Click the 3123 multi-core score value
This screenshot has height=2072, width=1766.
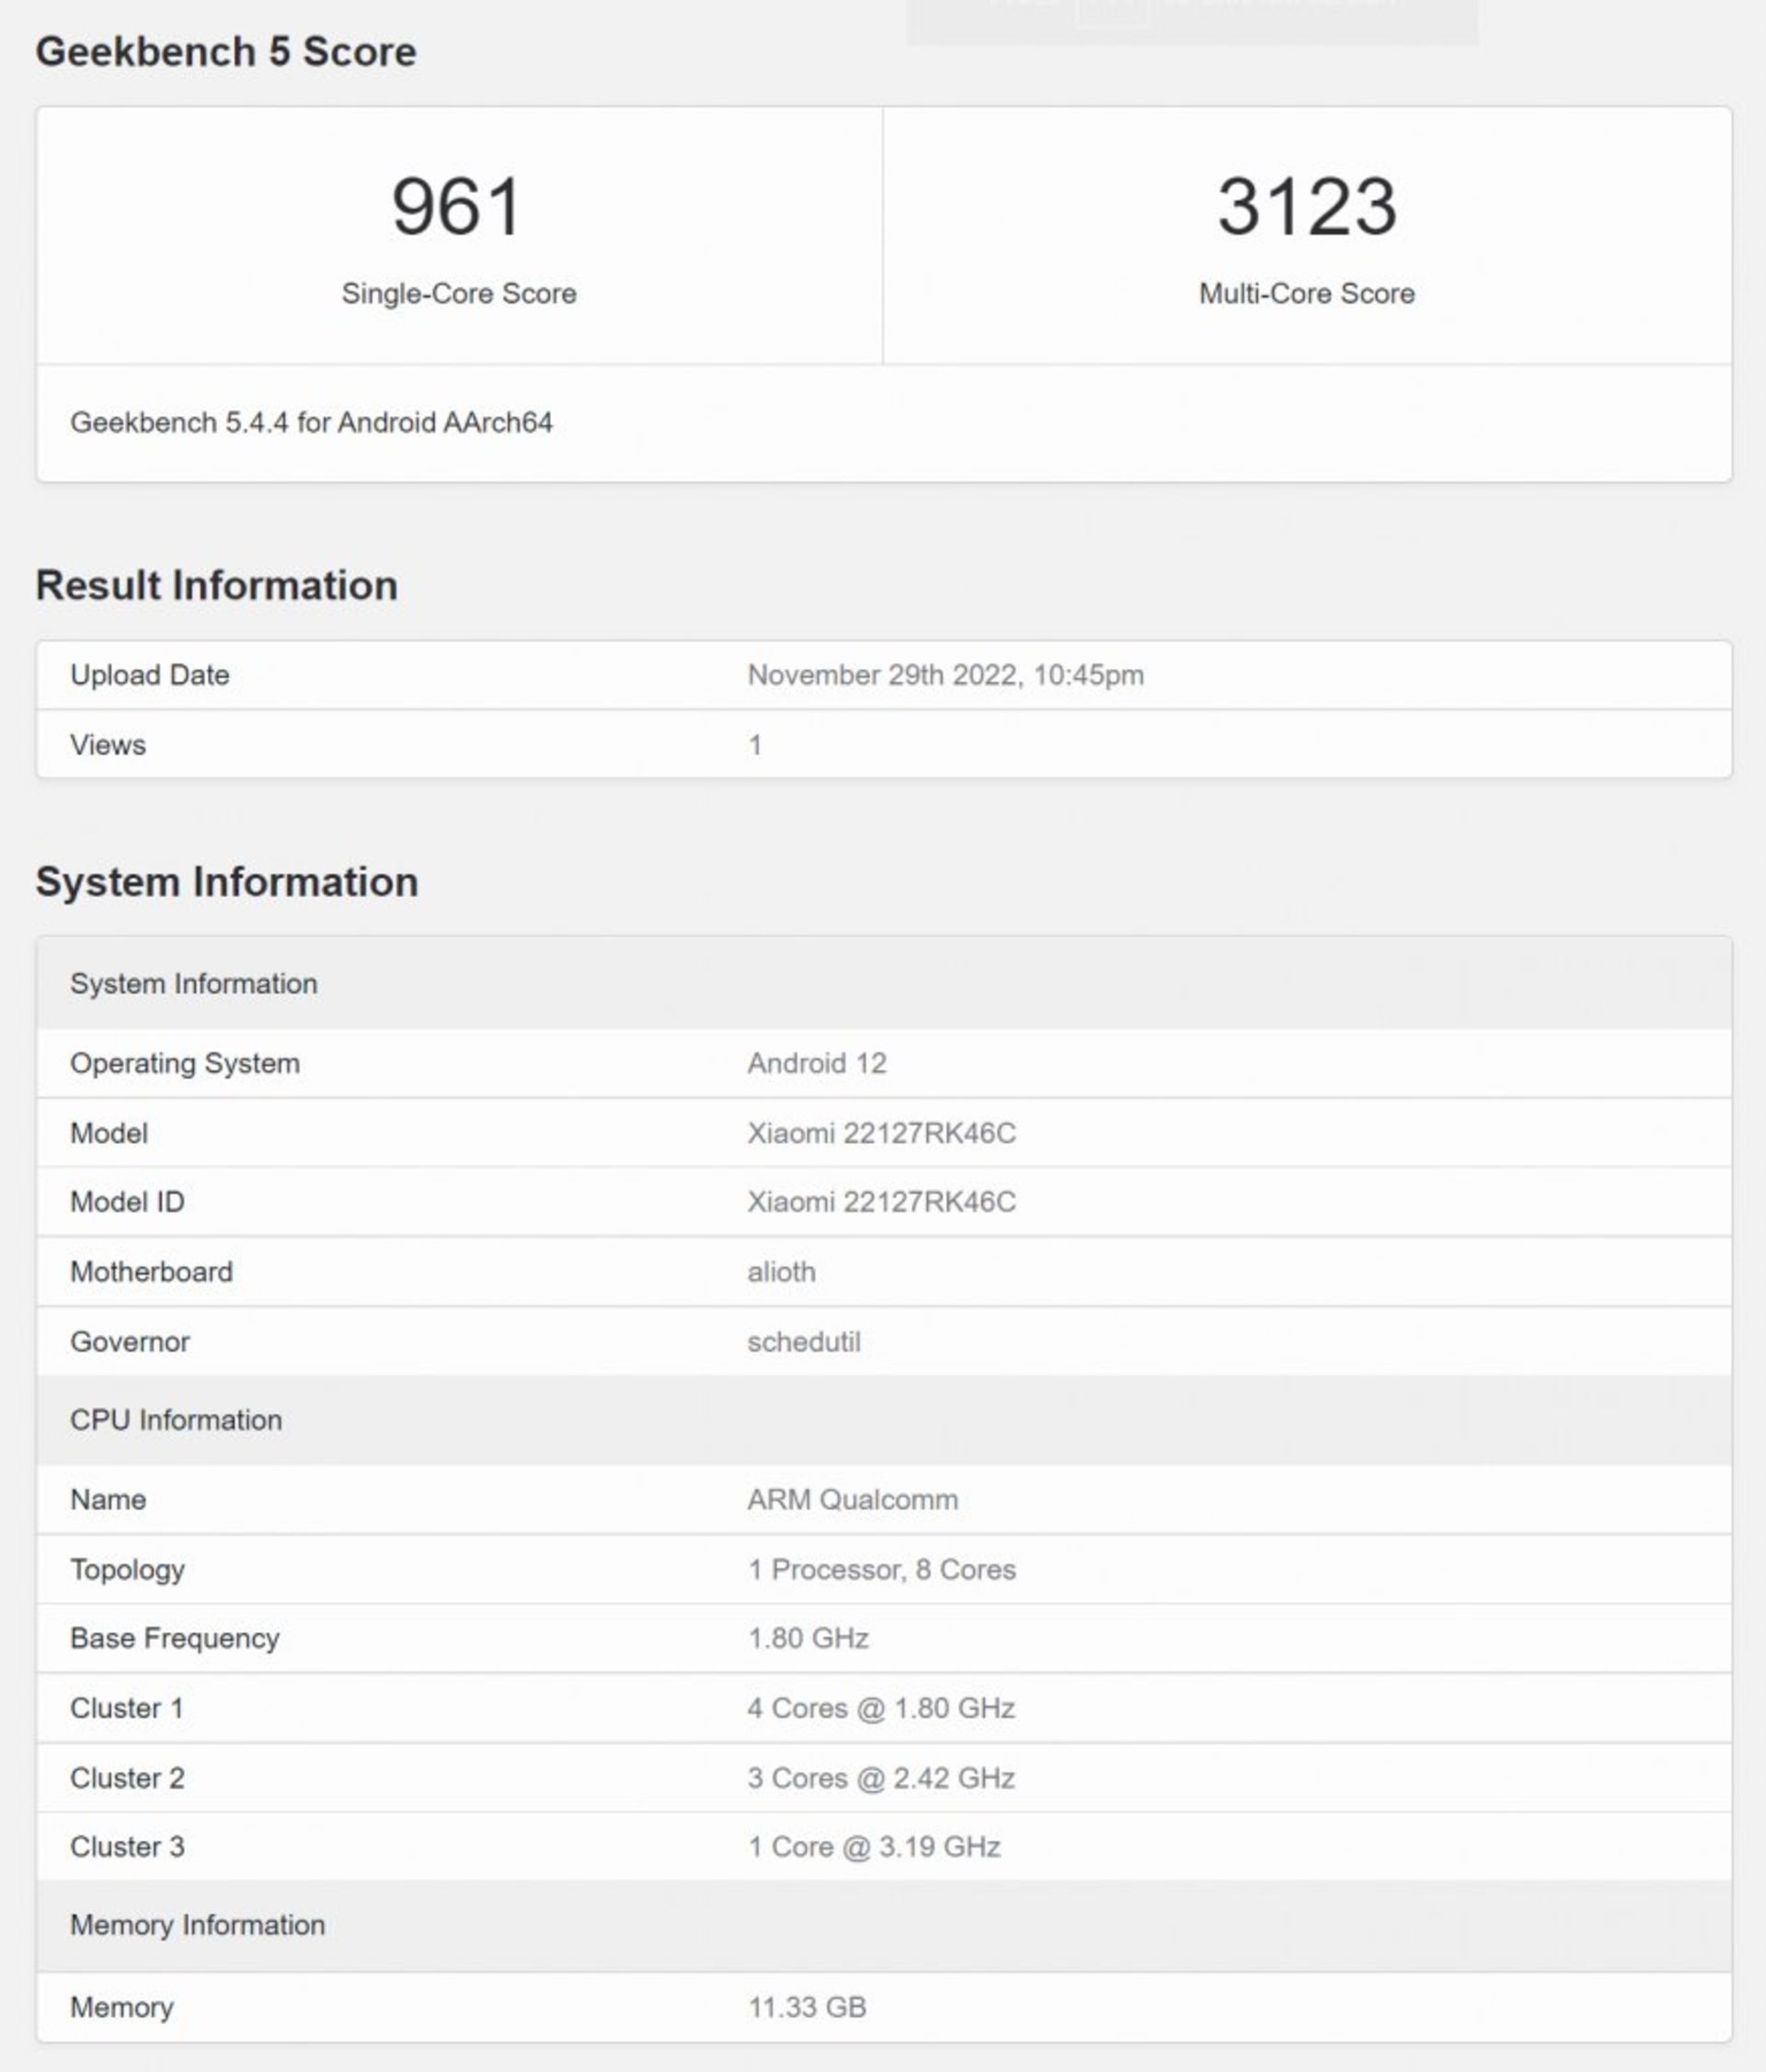click(1306, 207)
